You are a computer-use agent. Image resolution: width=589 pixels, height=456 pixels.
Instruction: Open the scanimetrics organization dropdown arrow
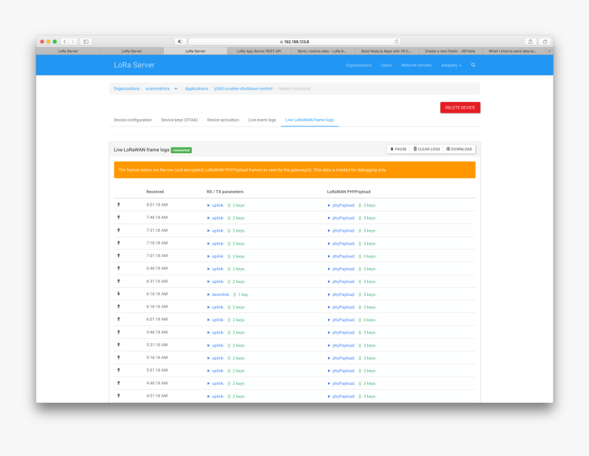click(x=176, y=89)
